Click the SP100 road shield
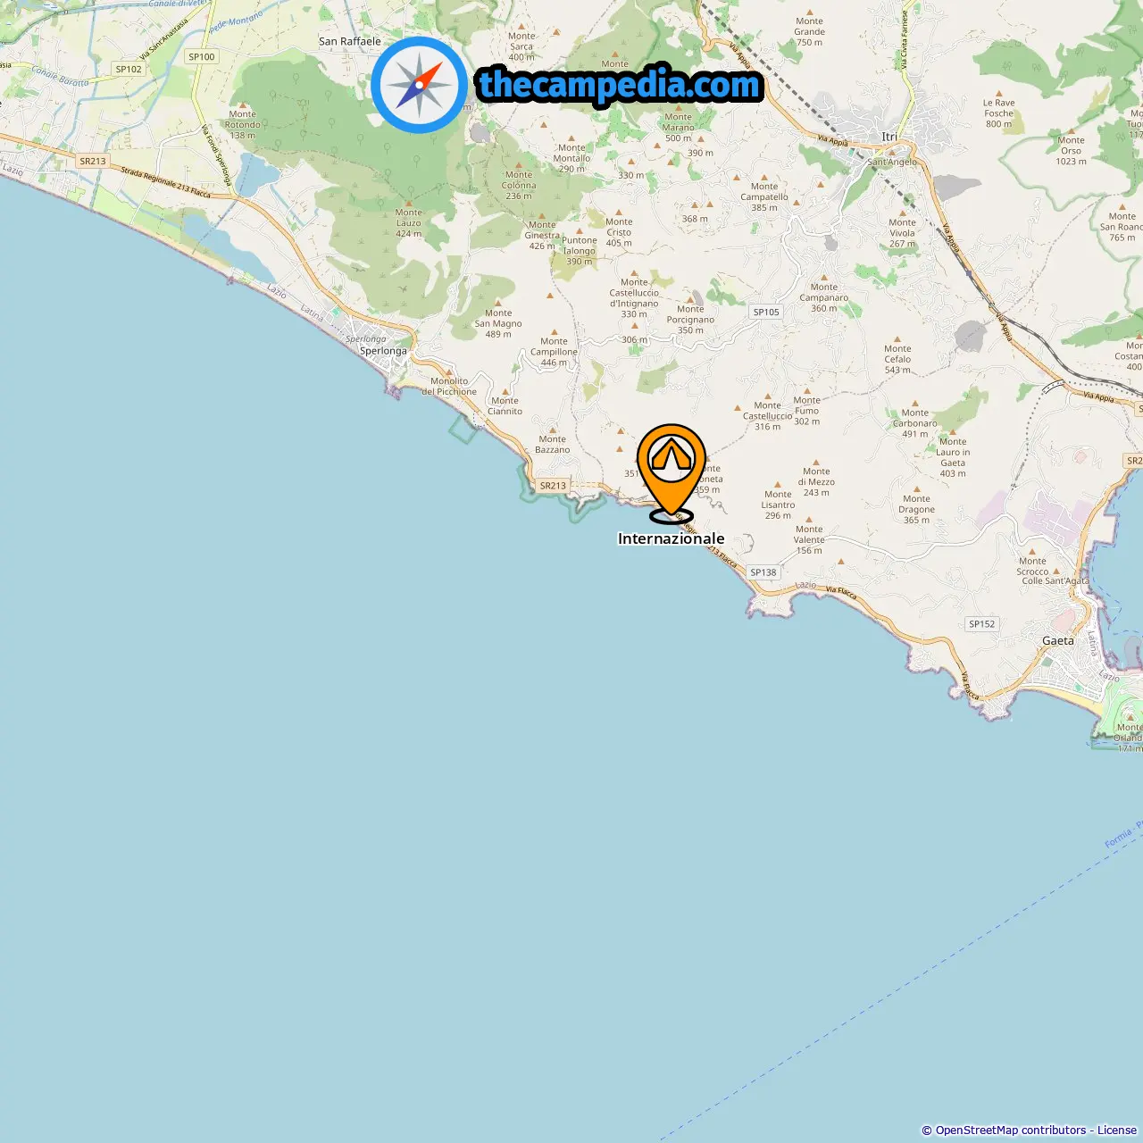This screenshot has height=1143, width=1143. click(x=202, y=56)
